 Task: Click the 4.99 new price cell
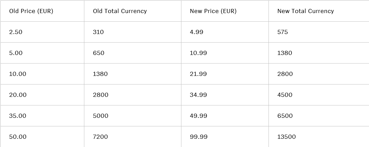197,32
